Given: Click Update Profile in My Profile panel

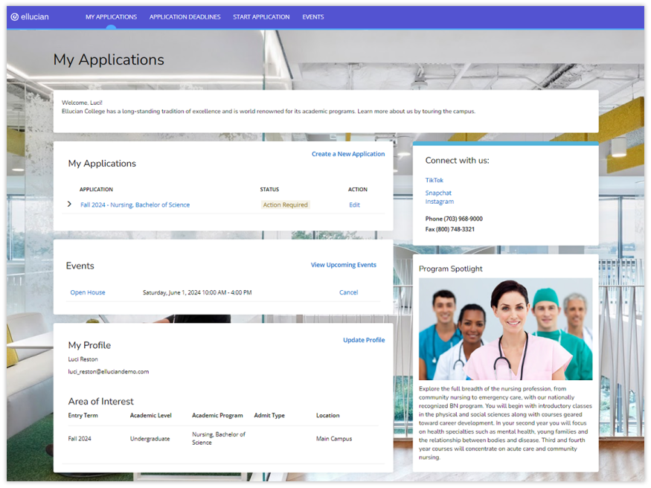Looking at the screenshot, I should pos(364,340).
